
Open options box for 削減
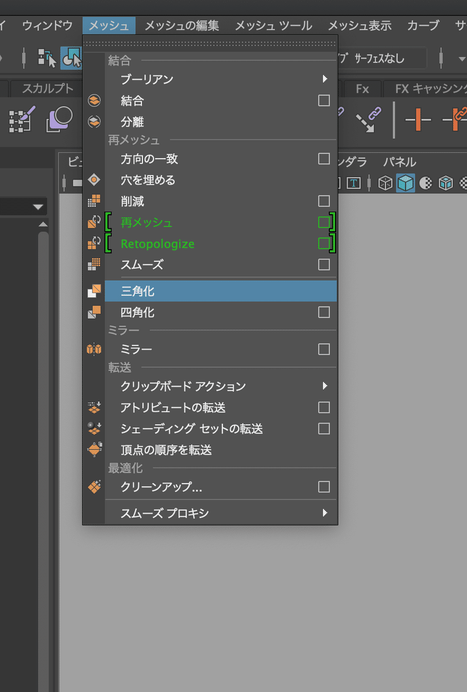click(324, 201)
